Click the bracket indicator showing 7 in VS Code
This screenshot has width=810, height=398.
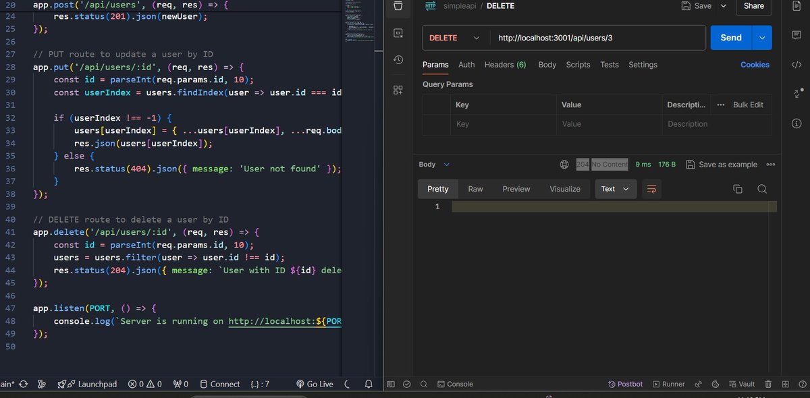click(260, 384)
